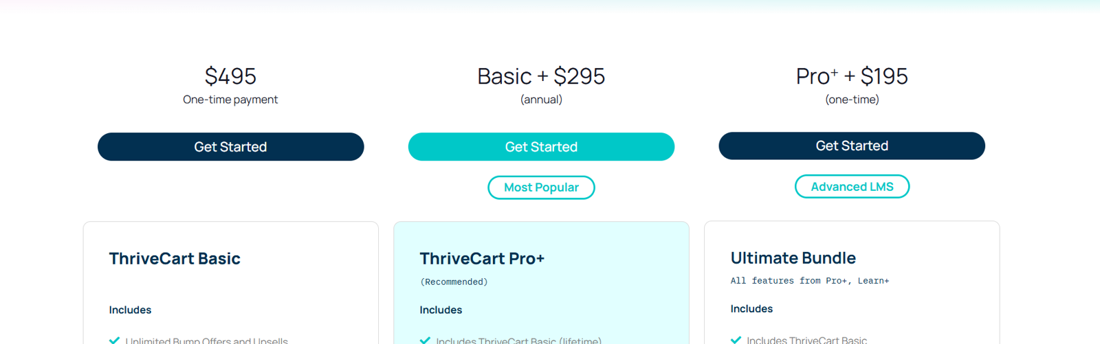Click the ThriveCart Basic card title
The height and width of the screenshot is (344, 1100).
(x=175, y=259)
